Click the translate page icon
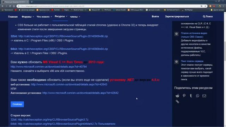This screenshot has width=226, height=127. (202, 6)
